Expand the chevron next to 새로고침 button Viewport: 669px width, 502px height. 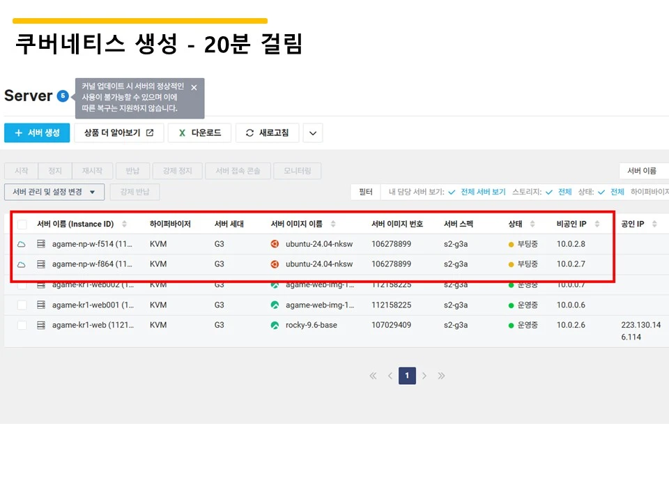(312, 132)
